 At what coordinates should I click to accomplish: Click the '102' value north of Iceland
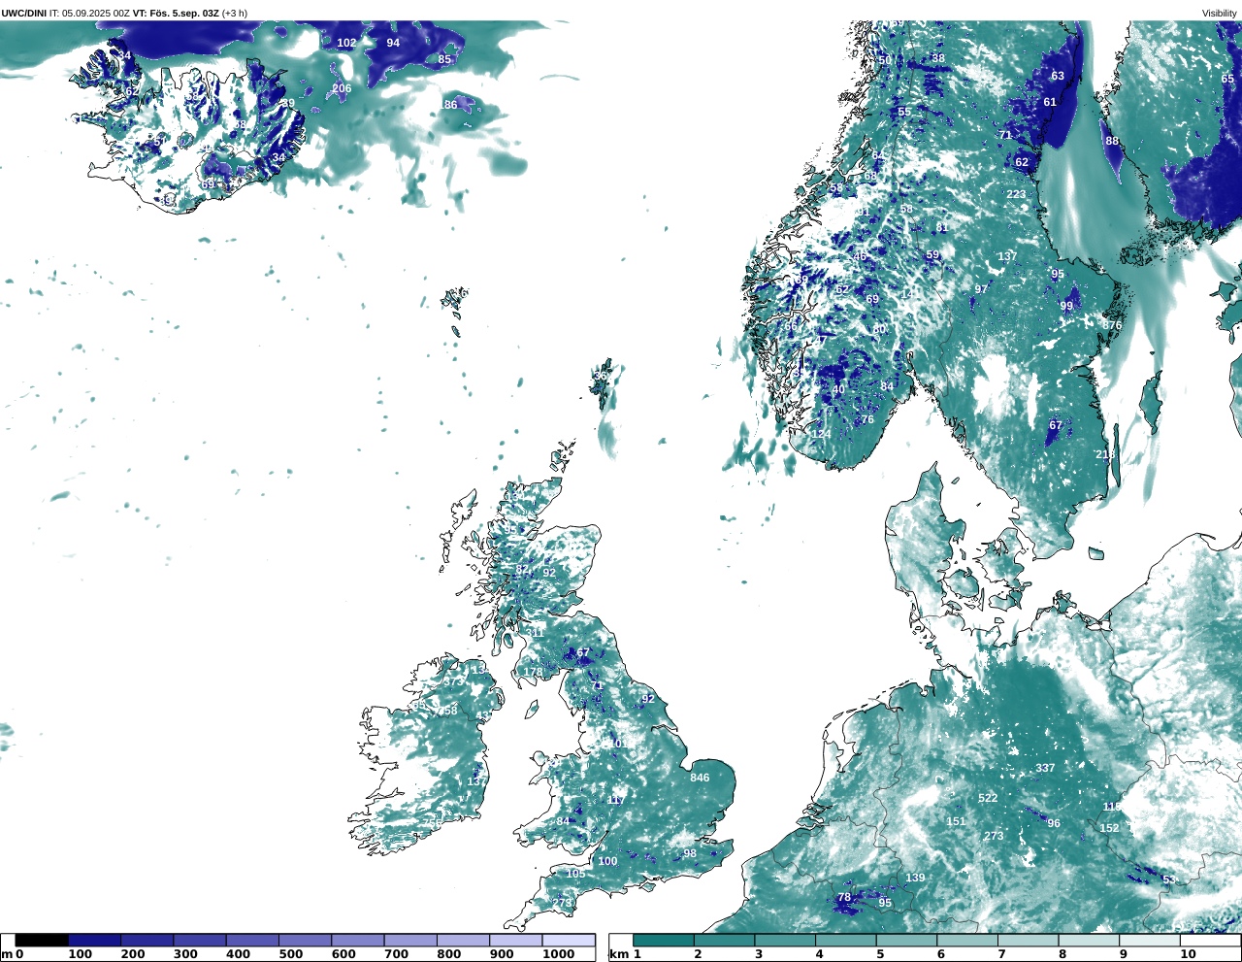346,43
